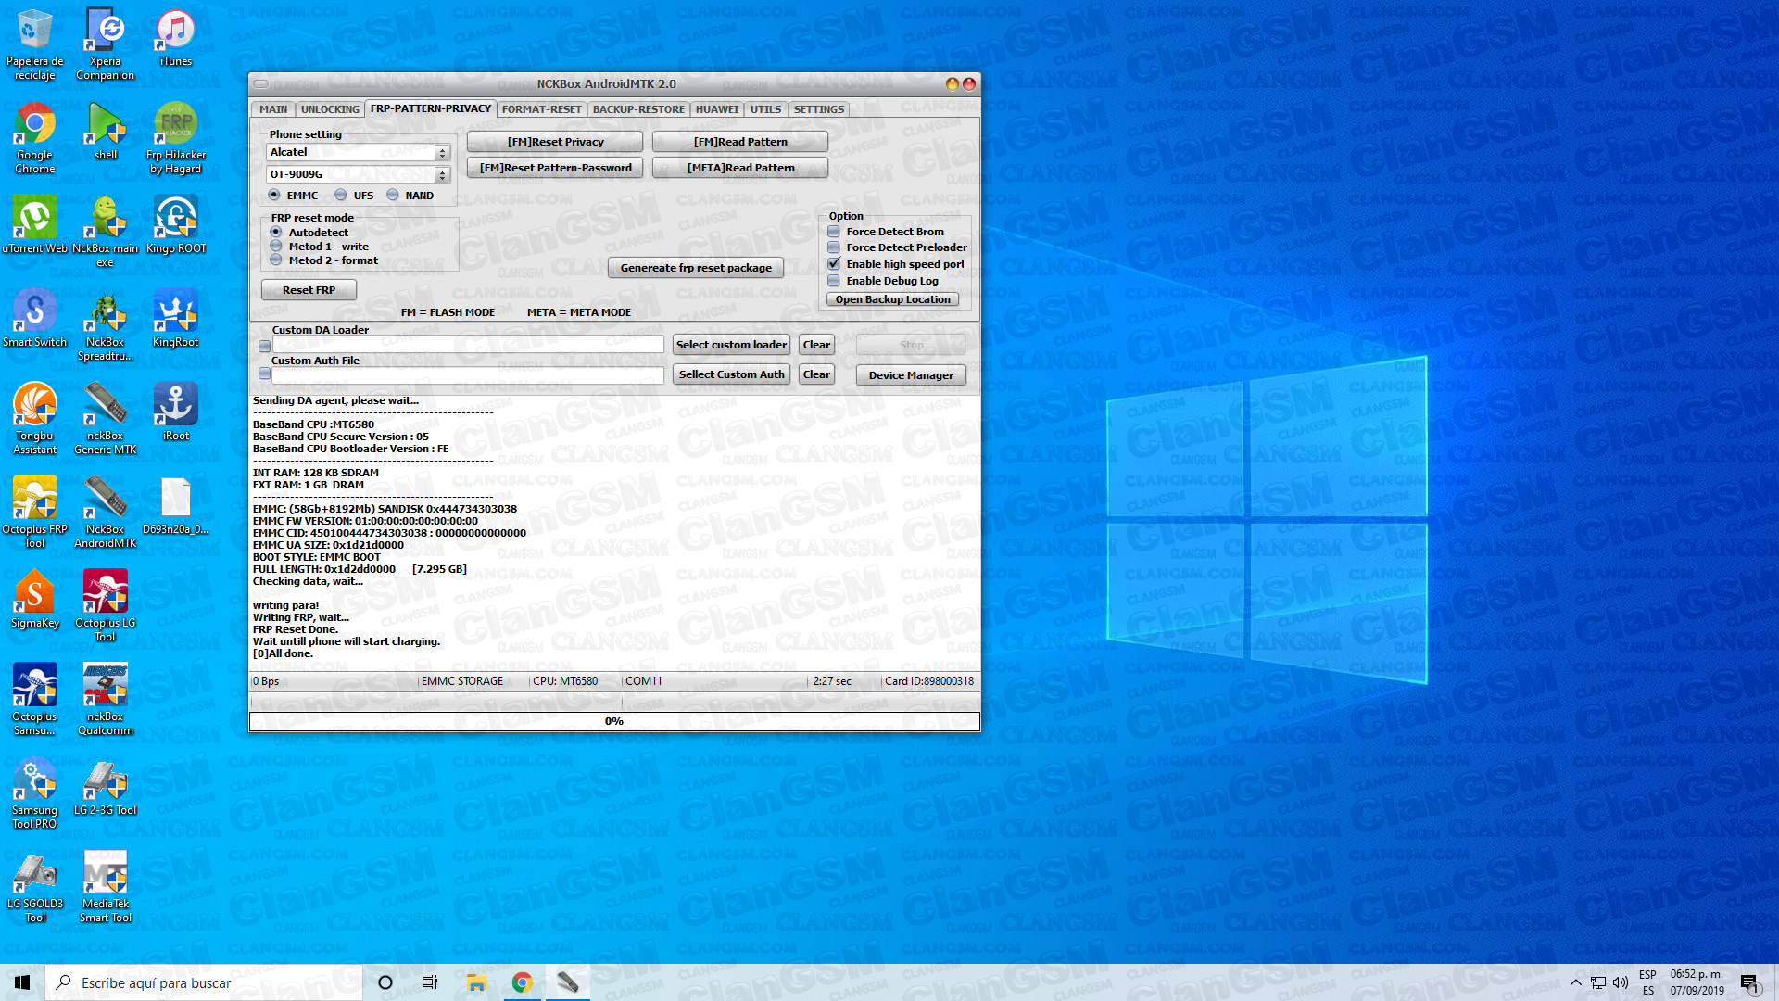Show hidden system tray icons arrow
This screenshot has height=1001, width=1779.
point(1575,982)
